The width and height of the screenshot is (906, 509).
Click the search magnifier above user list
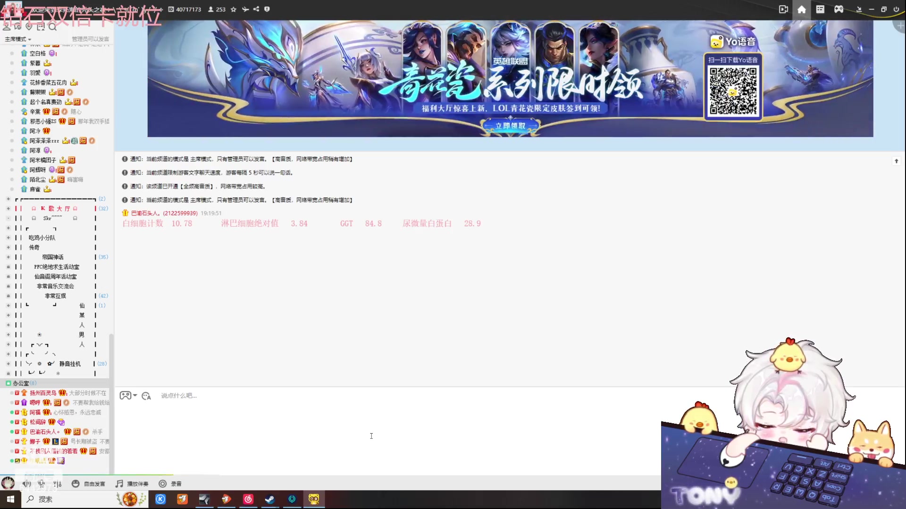[x=52, y=27]
